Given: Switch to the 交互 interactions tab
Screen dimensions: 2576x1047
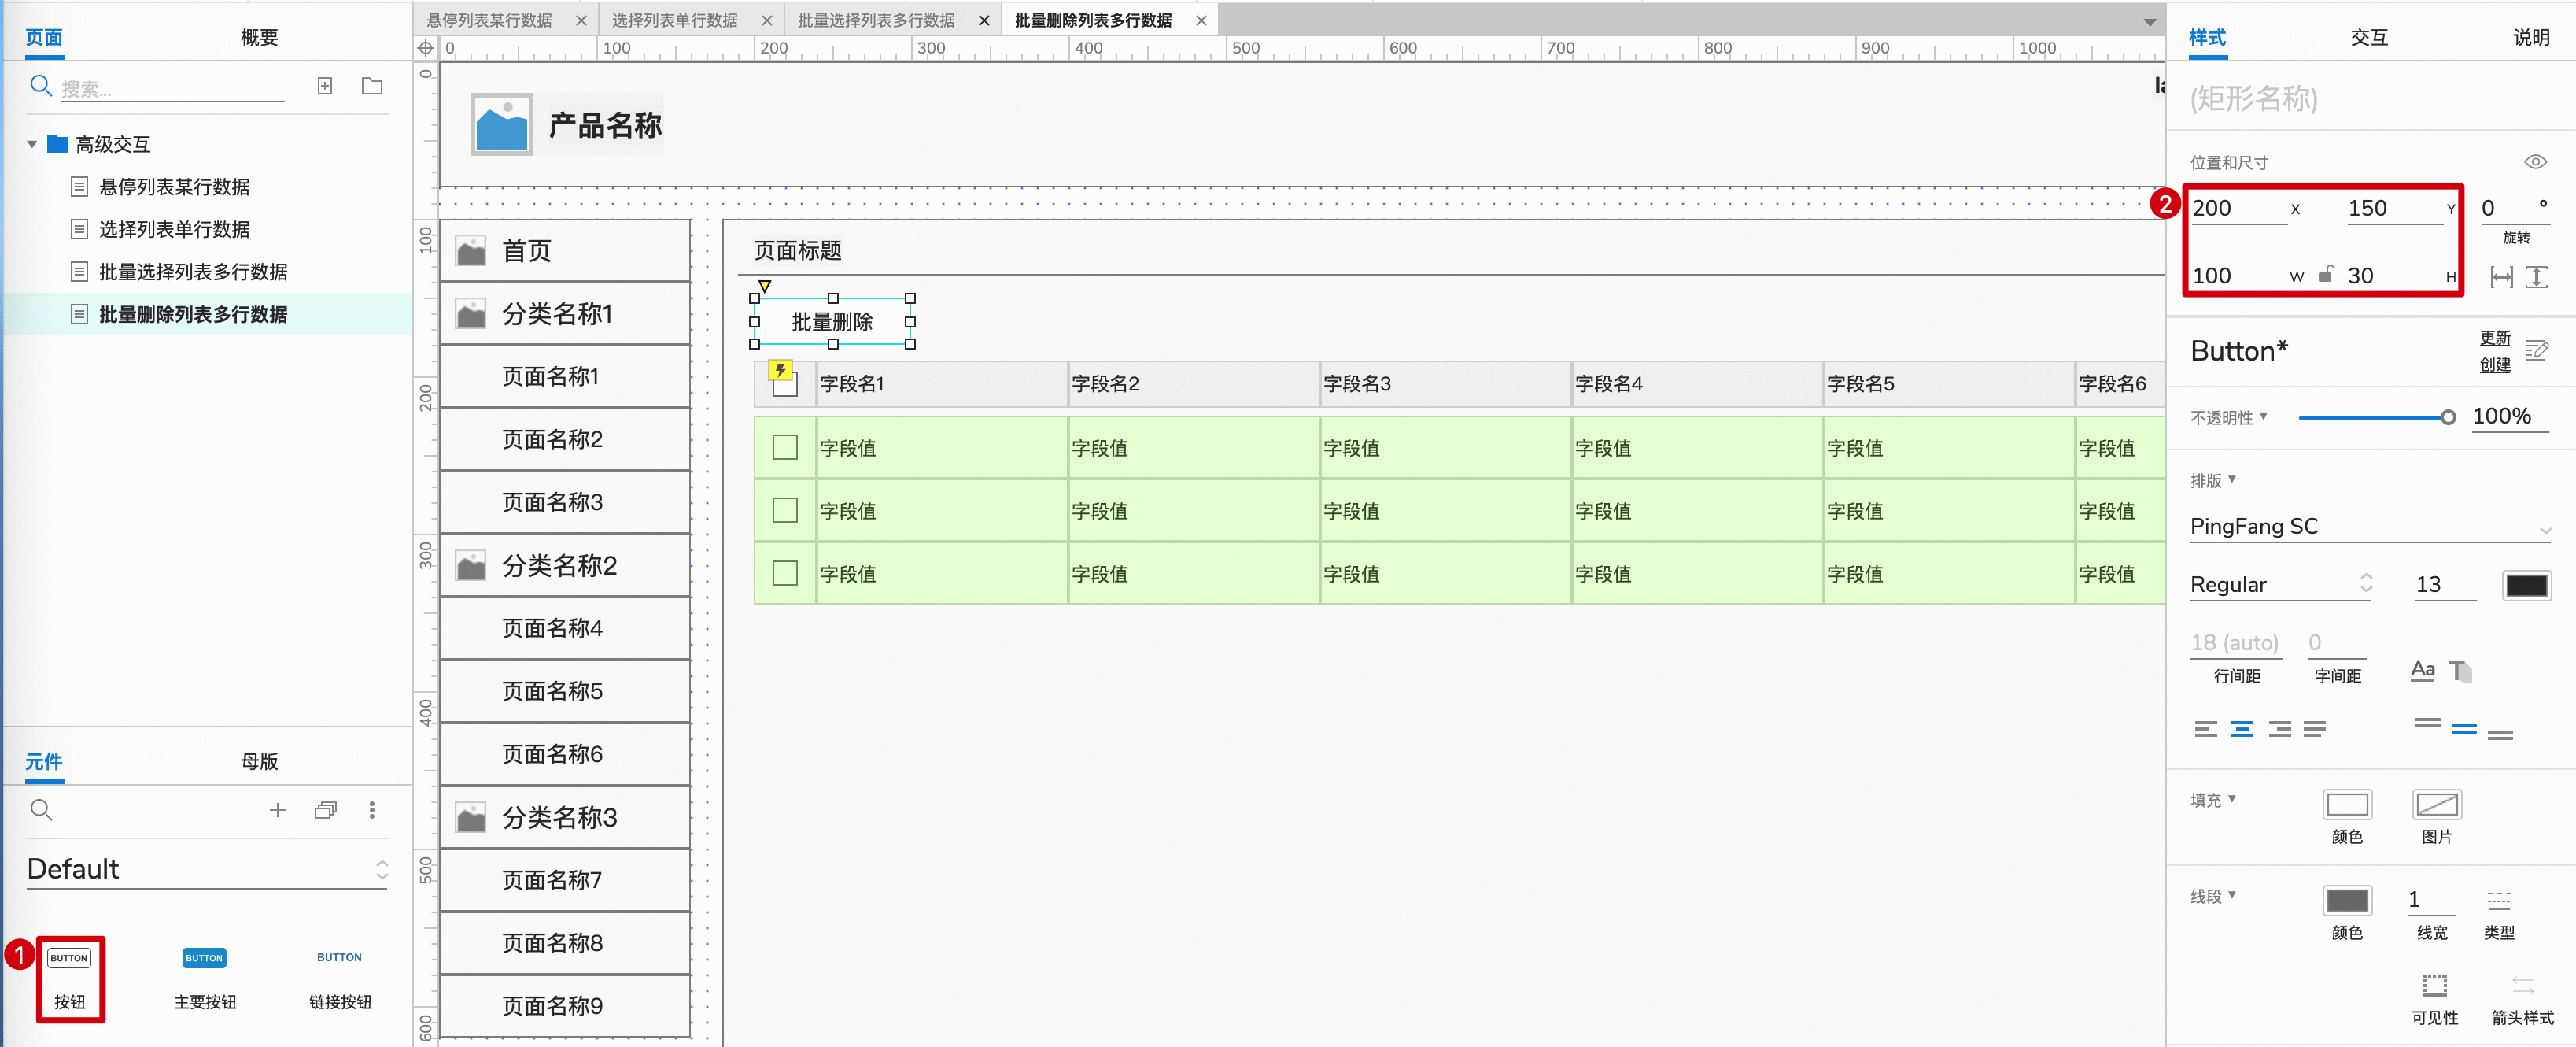Looking at the screenshot, I should coord(2369,38).
